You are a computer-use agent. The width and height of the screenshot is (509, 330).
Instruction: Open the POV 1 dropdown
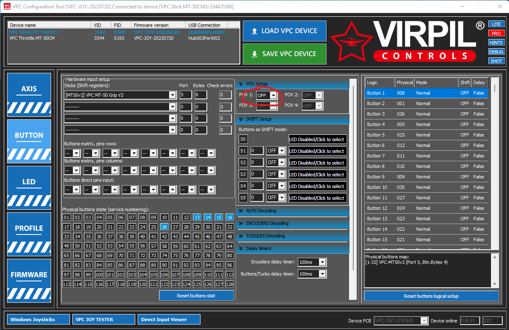point(273,95)
